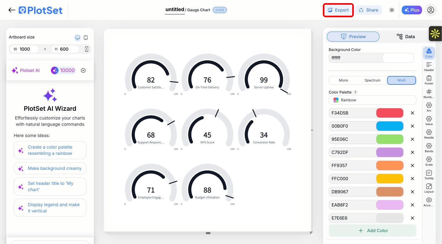Open the Value settings sidebar icon

(x=429, y=120)
